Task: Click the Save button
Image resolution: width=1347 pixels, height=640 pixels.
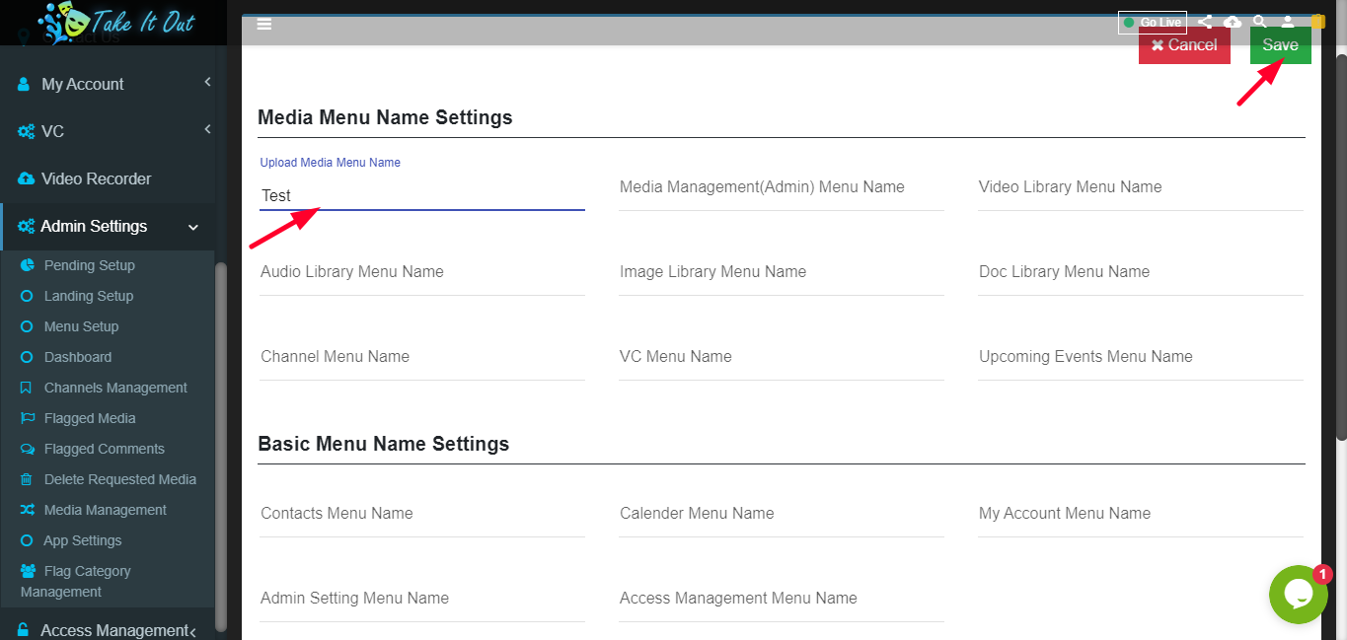Action: [x=1280, y=44]
